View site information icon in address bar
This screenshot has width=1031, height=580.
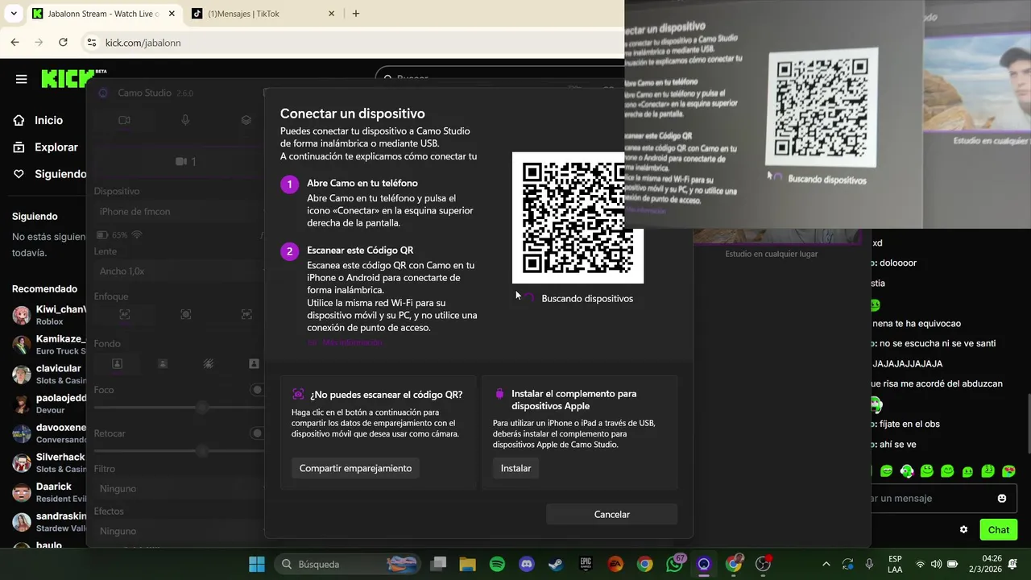tap(92, 43)
